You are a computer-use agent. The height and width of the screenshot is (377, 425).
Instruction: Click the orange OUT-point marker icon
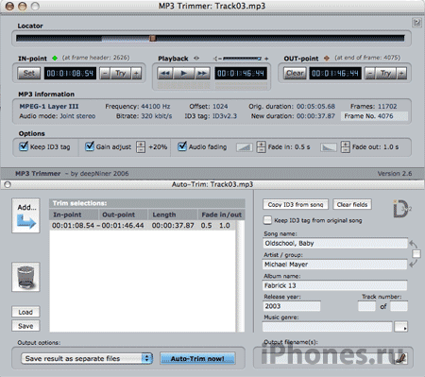327,58
